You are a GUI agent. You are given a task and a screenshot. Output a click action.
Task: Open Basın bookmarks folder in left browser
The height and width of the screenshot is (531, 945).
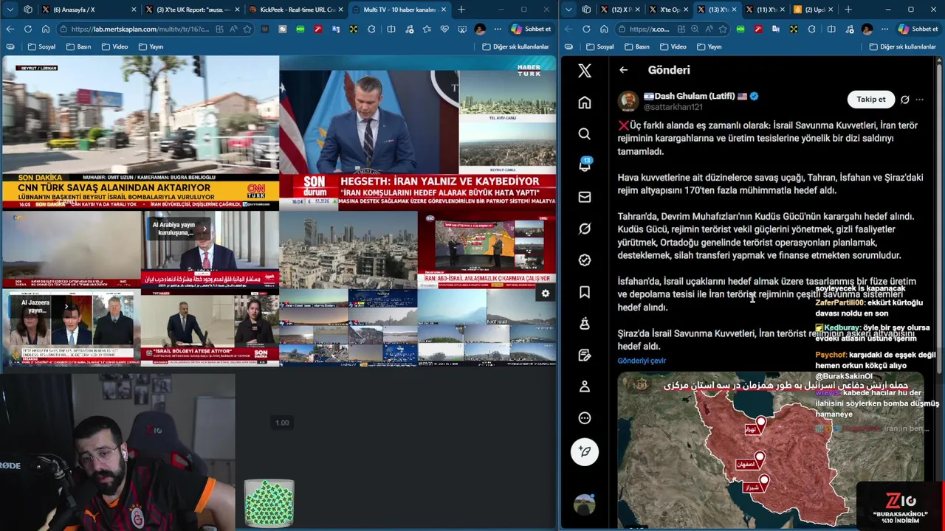click(x=79, y=46)
